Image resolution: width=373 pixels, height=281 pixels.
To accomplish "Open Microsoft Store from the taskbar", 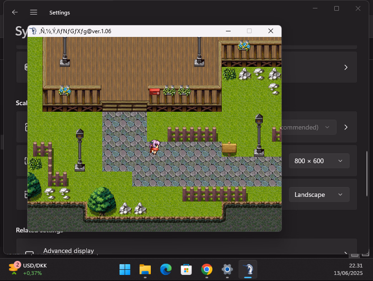I will [x=186, y=269].
